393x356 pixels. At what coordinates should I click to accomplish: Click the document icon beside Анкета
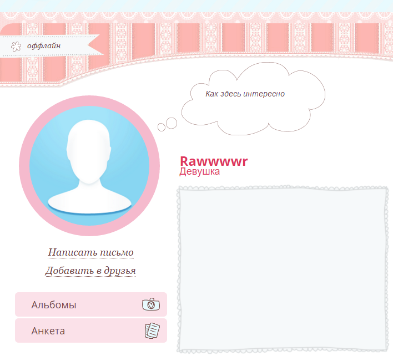click(152, 330)
